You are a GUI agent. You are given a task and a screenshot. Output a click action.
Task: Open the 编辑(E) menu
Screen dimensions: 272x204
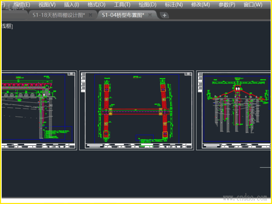click(22, 5)
